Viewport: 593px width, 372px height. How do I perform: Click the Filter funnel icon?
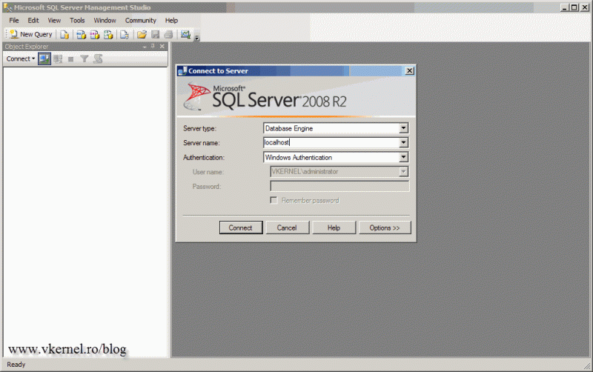pos(85,59)
